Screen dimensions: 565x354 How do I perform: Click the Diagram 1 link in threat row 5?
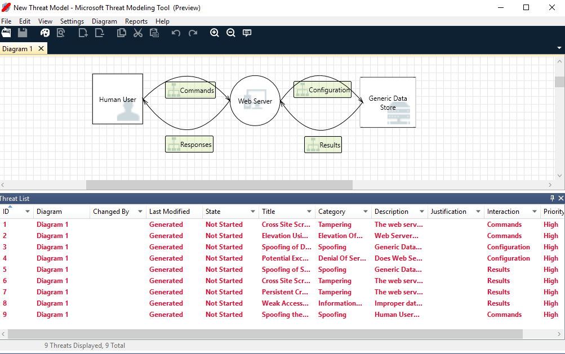(52, 269)
